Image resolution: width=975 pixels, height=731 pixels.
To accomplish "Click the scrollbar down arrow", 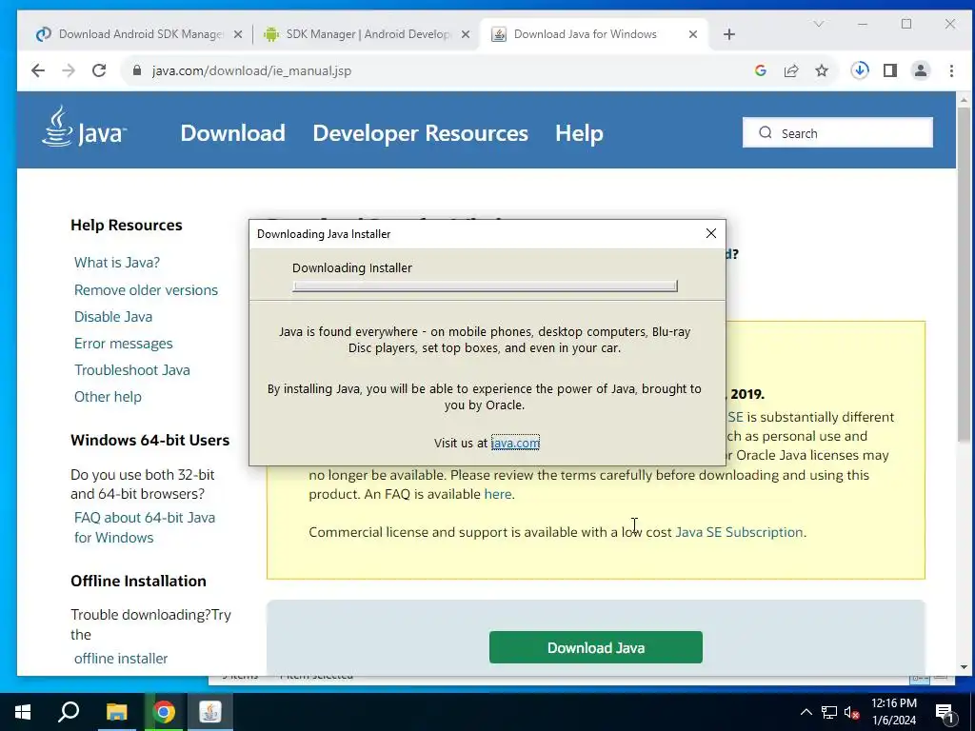I will pyautogui.click(x=964, y=667).
